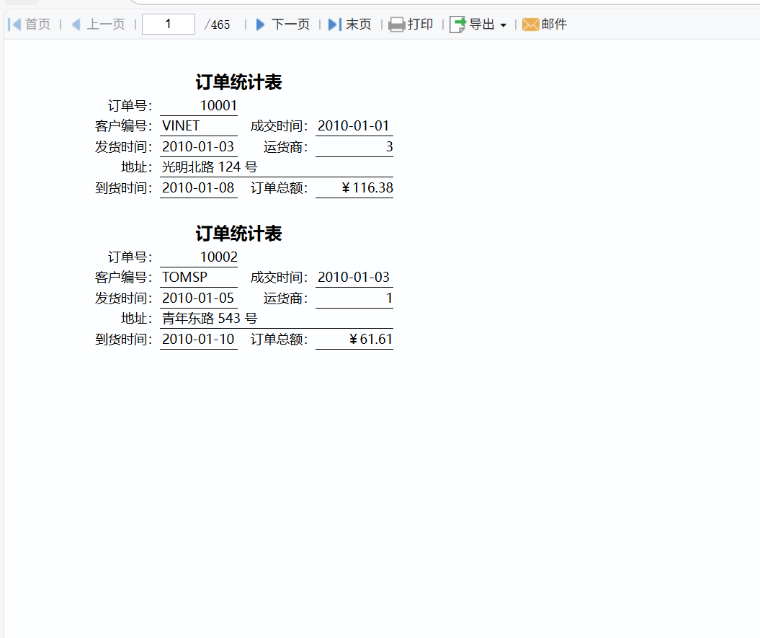Image resolution: width=760 pixels, height=638 pixels.
Task: Click customer code TOMSP
Action: coord(184,278)
